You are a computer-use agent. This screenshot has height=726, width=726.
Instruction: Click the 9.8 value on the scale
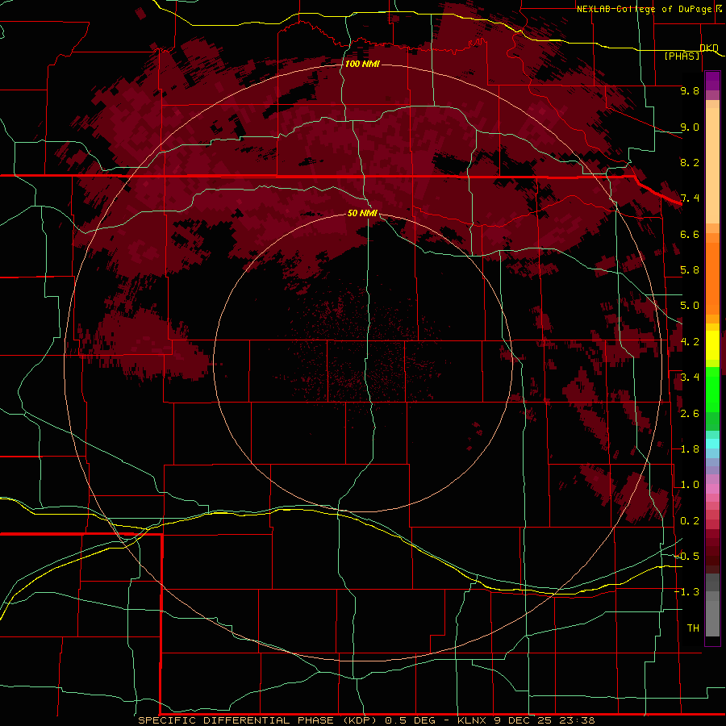point(690,90)
